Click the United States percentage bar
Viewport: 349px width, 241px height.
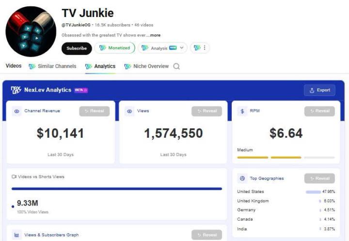coord(313,192)
